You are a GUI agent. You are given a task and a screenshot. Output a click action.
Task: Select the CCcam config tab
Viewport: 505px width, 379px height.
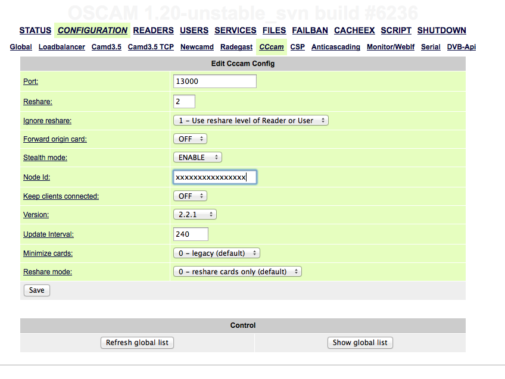[272, 47]
